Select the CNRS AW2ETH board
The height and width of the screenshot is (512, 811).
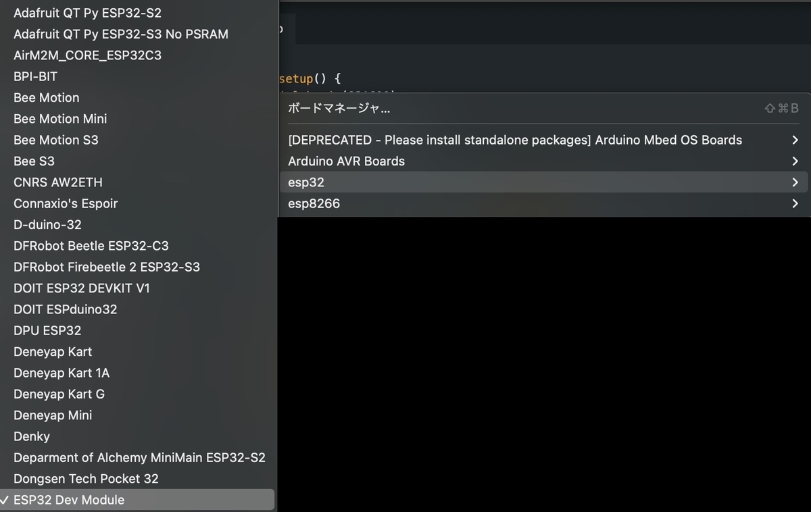point(58,182)
